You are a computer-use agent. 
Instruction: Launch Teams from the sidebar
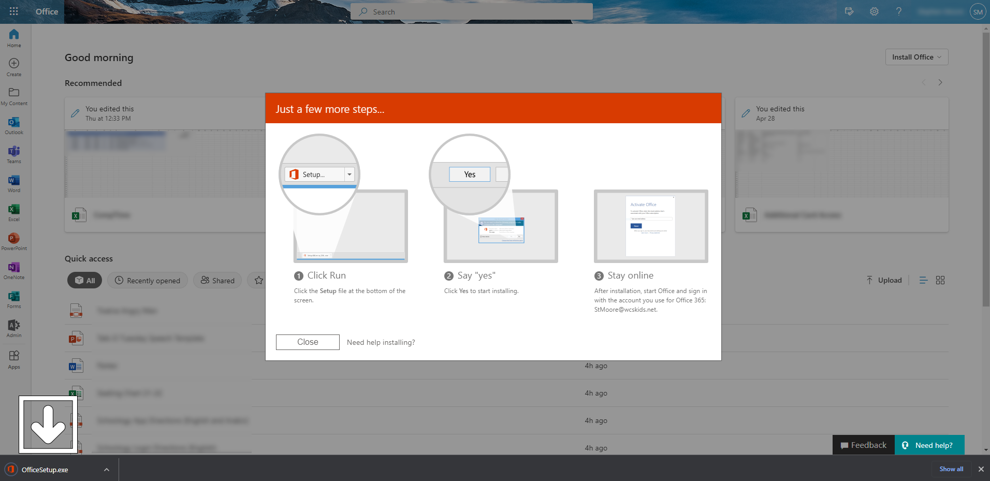[14, 154]
